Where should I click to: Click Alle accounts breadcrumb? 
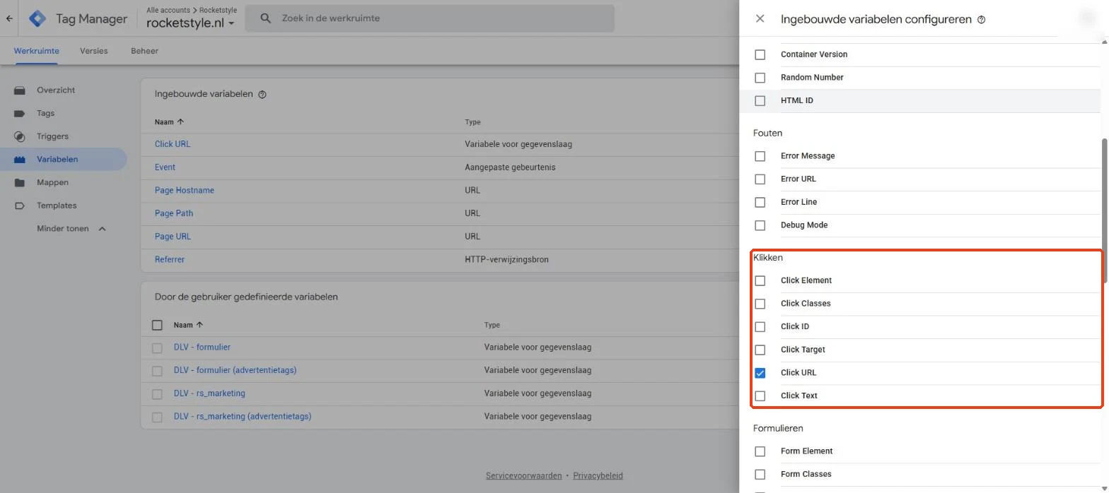pos(168,11)
